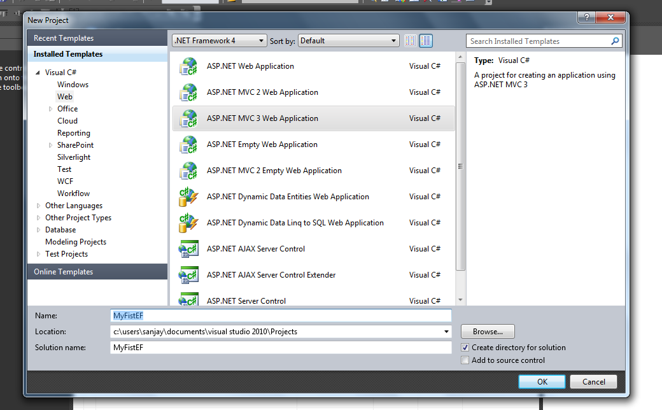662x410 pixels.
Task: Select the Test category under Visual C#
Action: coord(64,169)
